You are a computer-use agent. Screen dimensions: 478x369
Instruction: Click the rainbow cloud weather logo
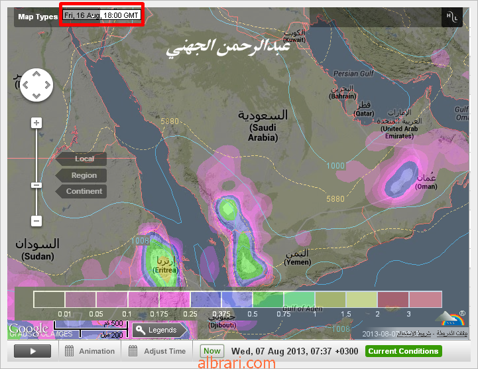(449, 319)
